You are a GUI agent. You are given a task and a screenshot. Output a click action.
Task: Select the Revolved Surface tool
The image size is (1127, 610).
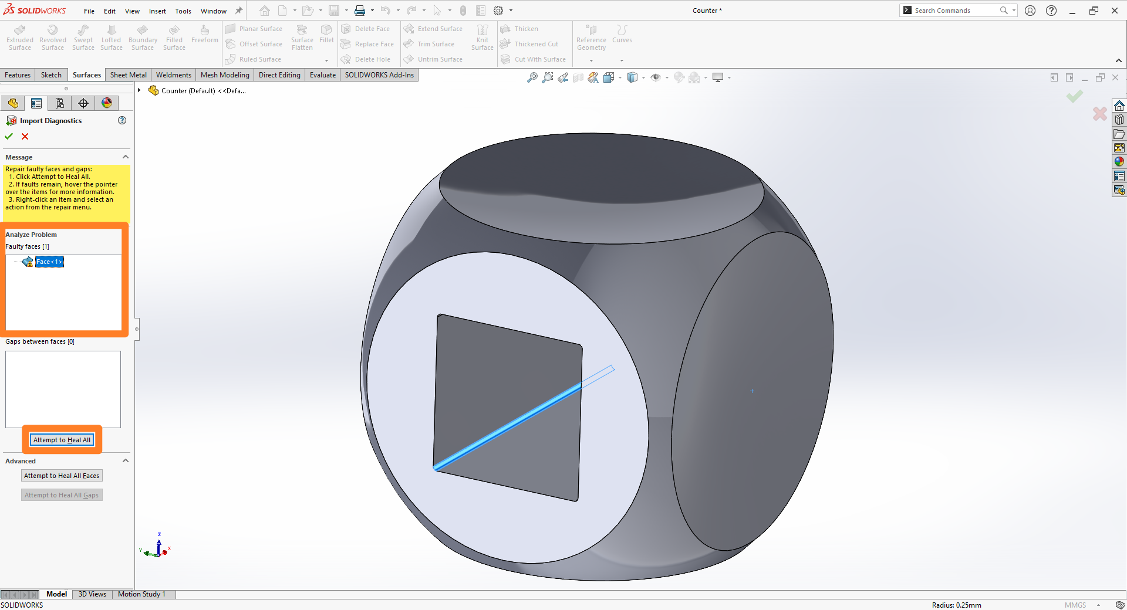[x=52, y=36]
